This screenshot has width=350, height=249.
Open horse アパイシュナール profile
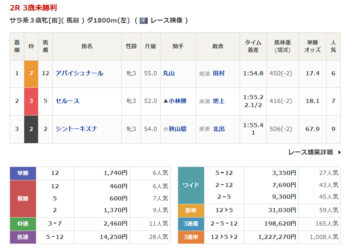(x=79, y=73)
